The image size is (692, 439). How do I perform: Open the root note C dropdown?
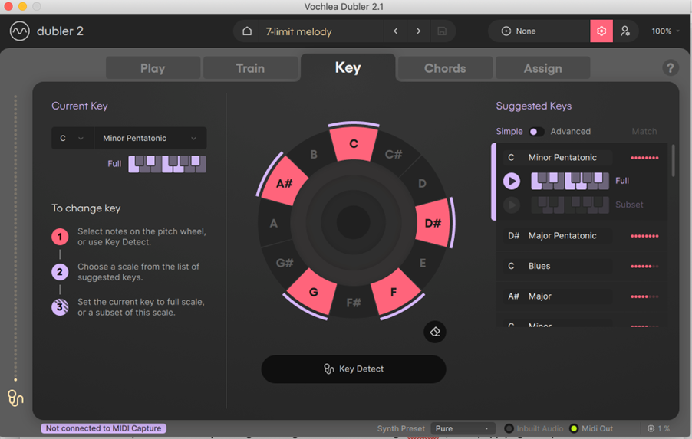click(x=72, y=139)
